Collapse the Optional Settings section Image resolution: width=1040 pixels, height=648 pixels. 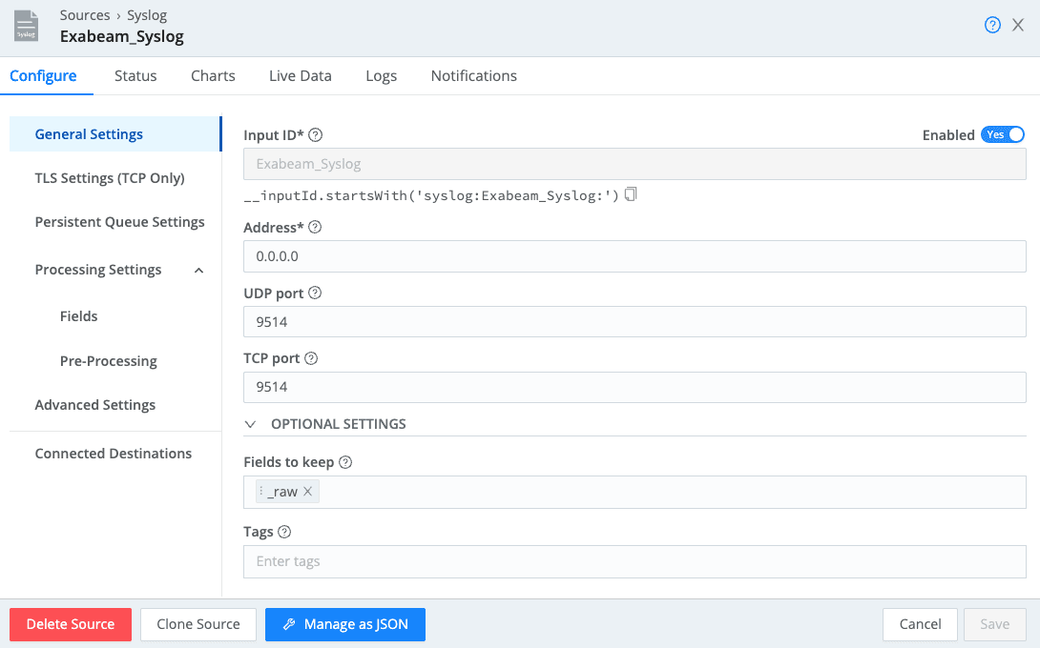coord(250,423)
